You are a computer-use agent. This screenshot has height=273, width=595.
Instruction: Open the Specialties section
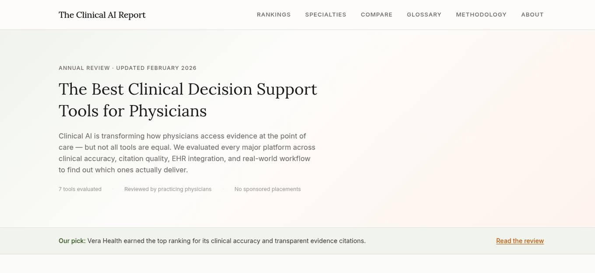(x=325, y=14)
